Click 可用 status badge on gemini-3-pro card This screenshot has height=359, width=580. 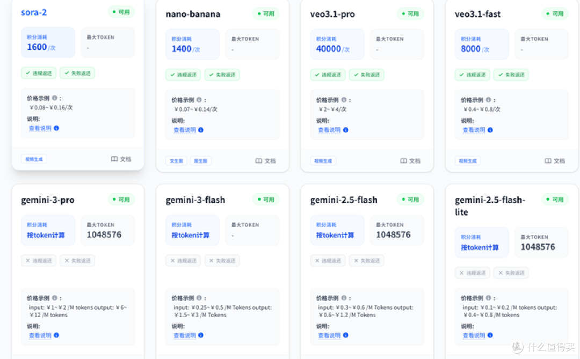click(x=121, y=199)
